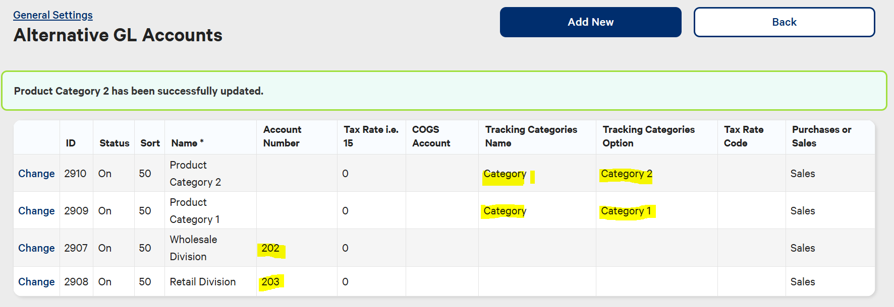This screenshot has height=307, width=894.
Task: Change the Product Category 1 record
Action: coord(36,210)
